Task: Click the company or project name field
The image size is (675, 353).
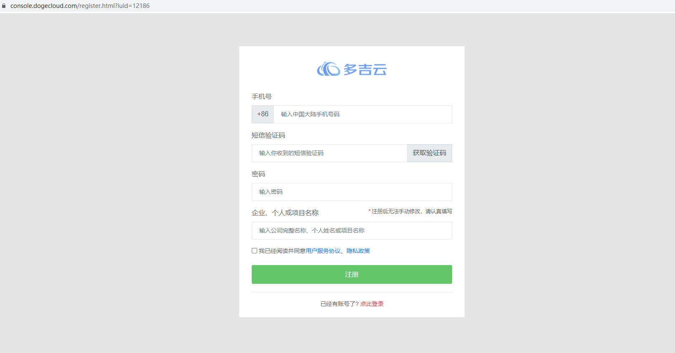Action: click(x=351, y=230)
